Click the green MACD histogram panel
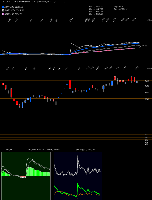152x200 pixels. (26, 176)
